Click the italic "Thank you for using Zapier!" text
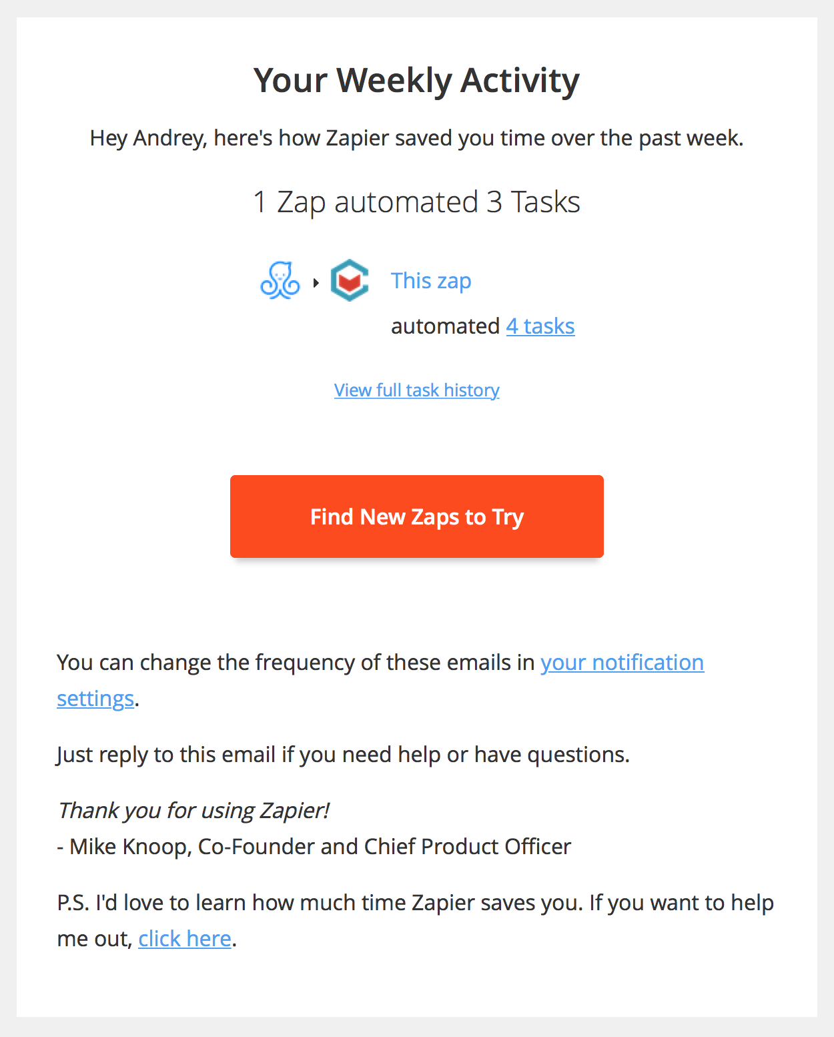The height and width of the screenshot is (1037, 834). tap(193, 811)
